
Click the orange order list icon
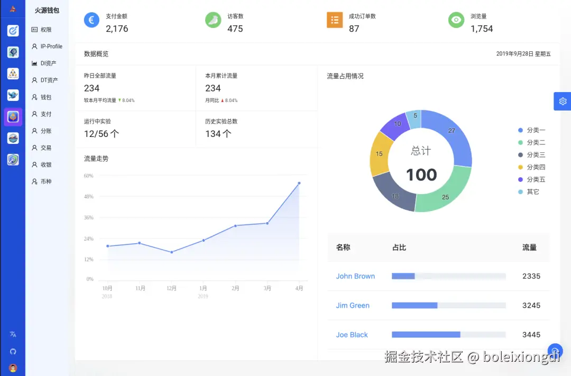coord(335,20)
